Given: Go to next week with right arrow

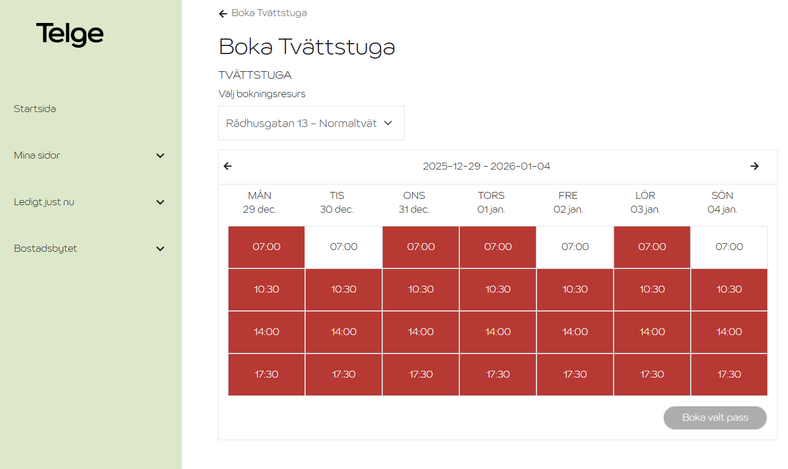Looking at the screenshot, I should click(x=755, y=166).
